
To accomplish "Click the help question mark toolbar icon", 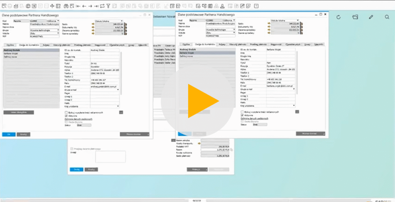I will coord(256,6).
